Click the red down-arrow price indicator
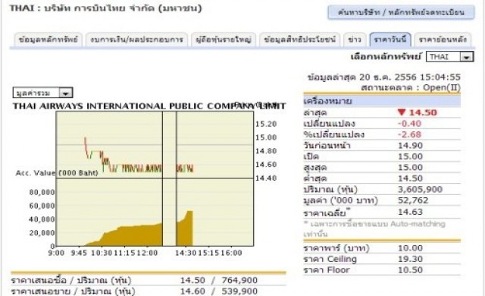 click(x=402, y=112)
